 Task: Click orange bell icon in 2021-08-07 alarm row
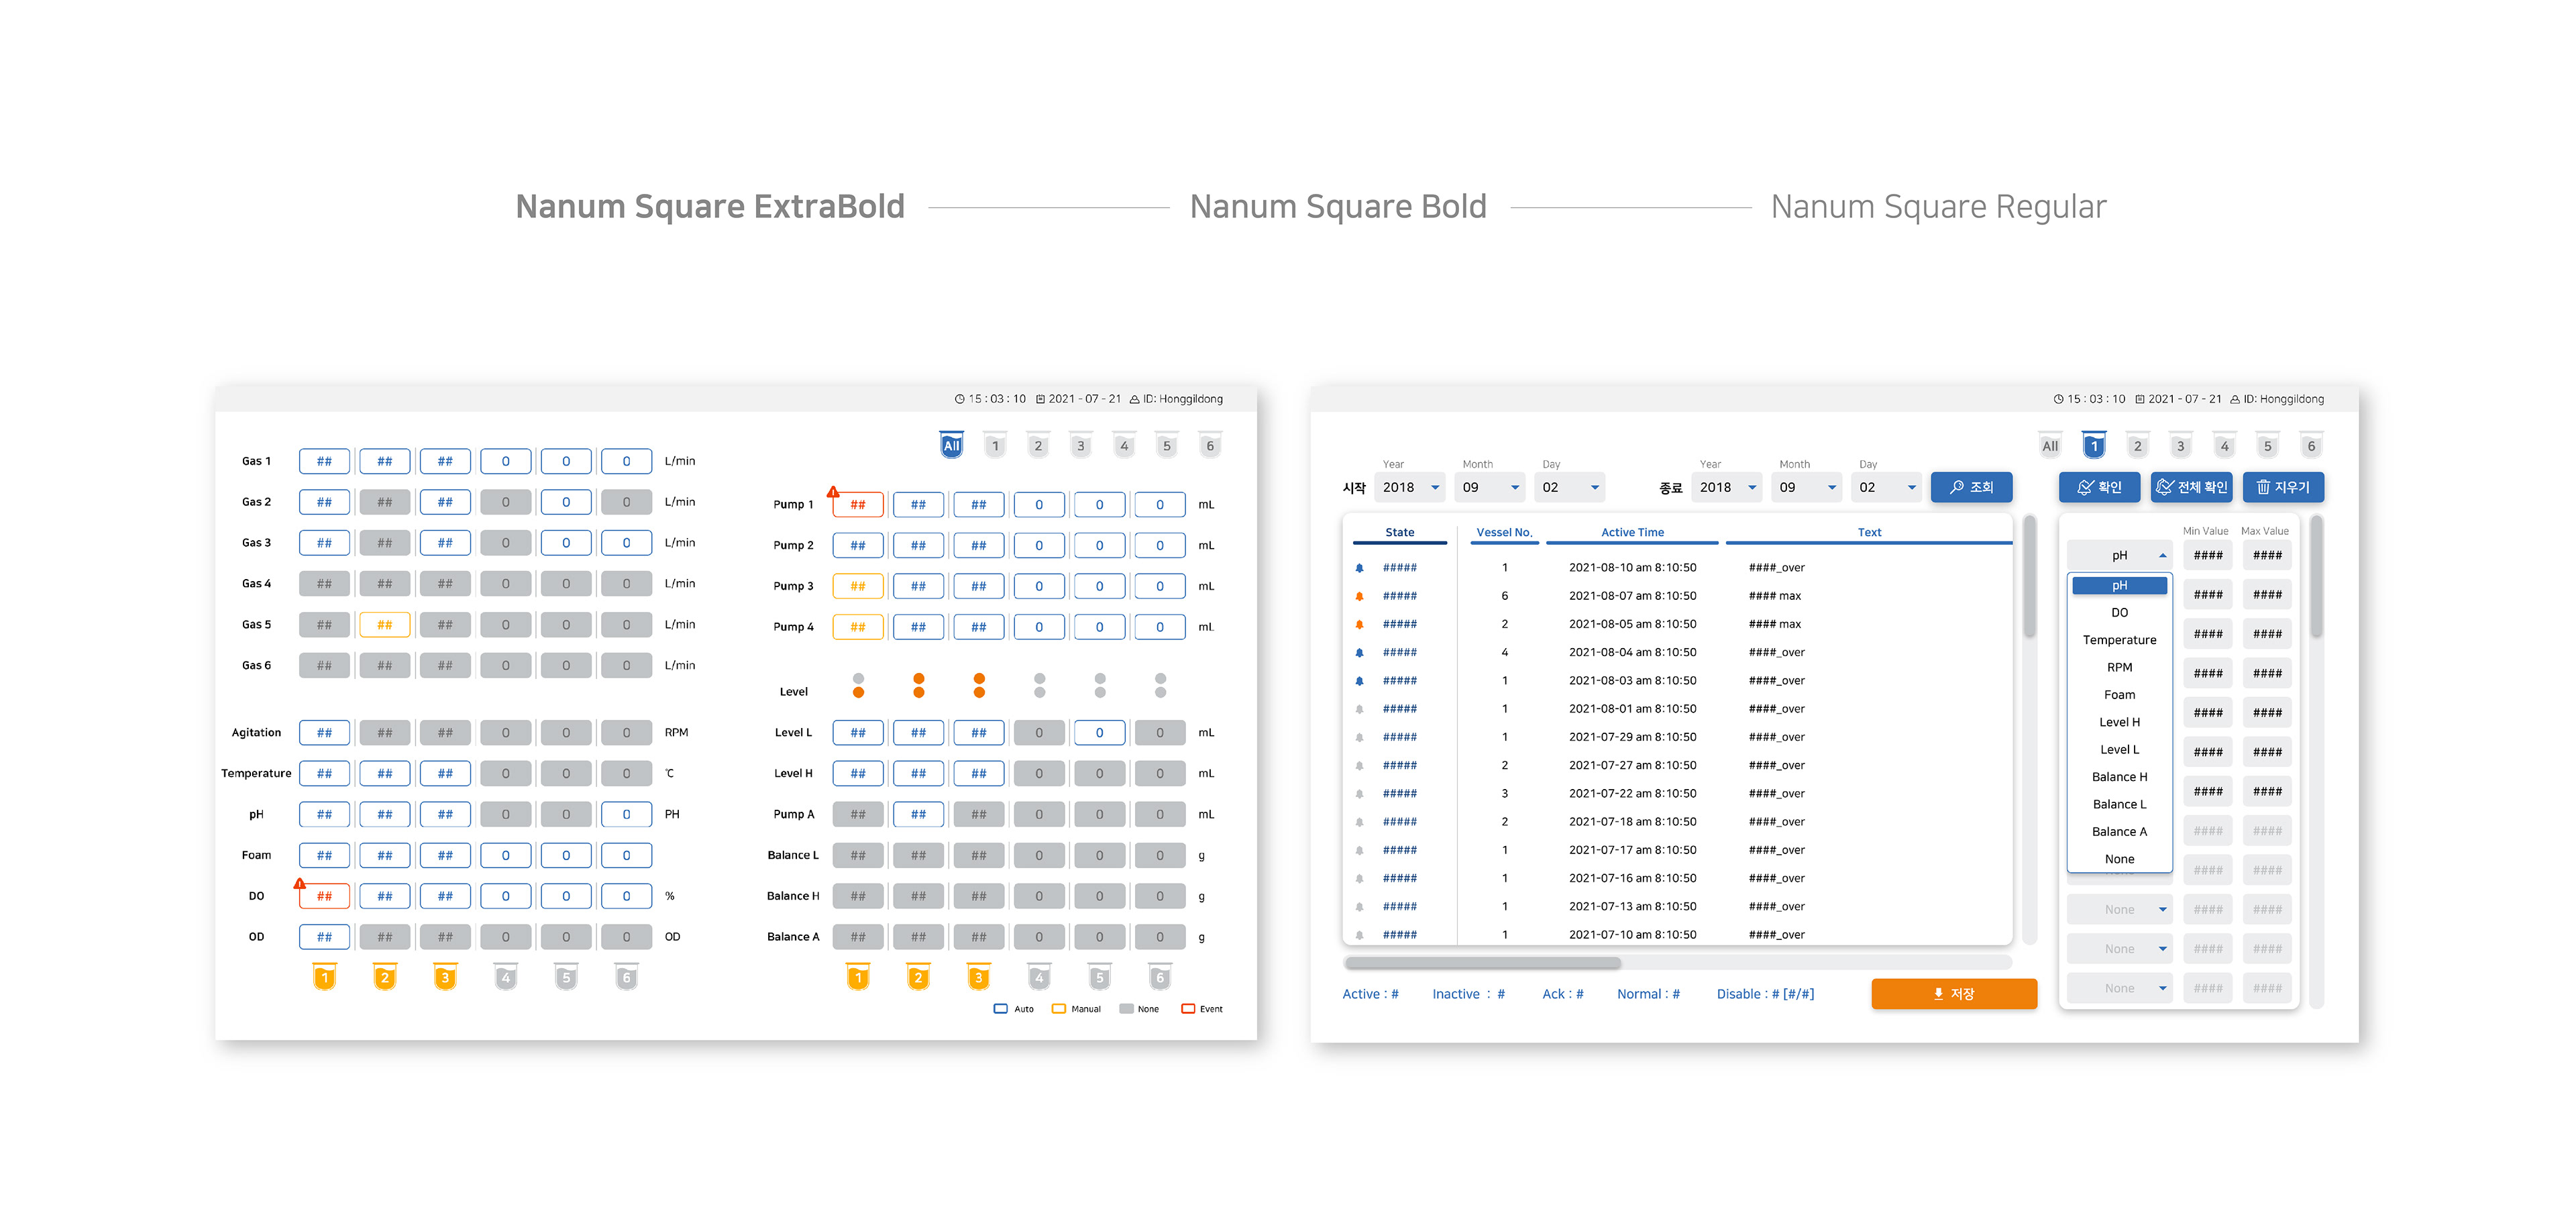[1359, 596]
